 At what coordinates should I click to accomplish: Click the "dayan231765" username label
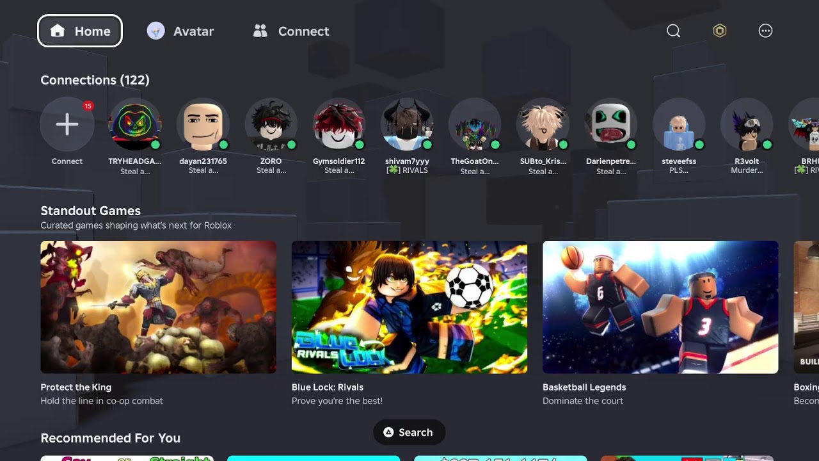pyautogui.click(x=203, y=161)
